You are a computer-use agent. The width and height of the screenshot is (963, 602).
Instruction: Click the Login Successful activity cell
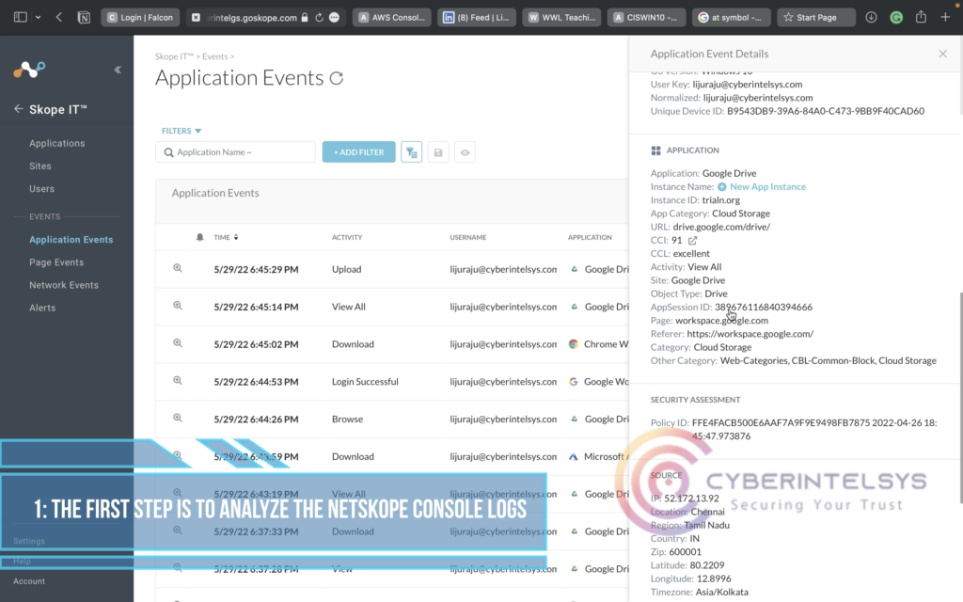(x=365, y=382)
